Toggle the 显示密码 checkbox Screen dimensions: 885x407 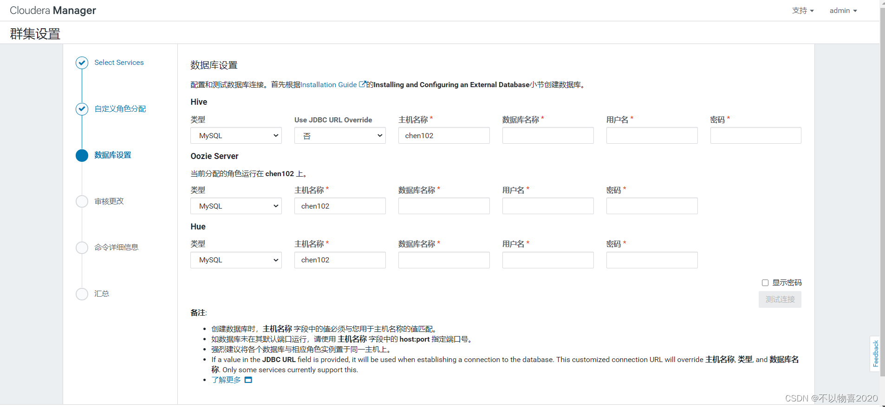pyautogui.click(x=765, y=283)
